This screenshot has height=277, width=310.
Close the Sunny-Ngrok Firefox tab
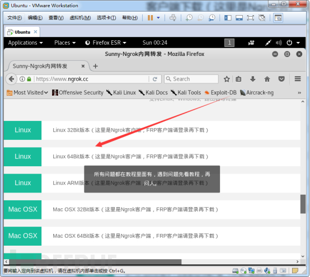(x=83, y=66)
